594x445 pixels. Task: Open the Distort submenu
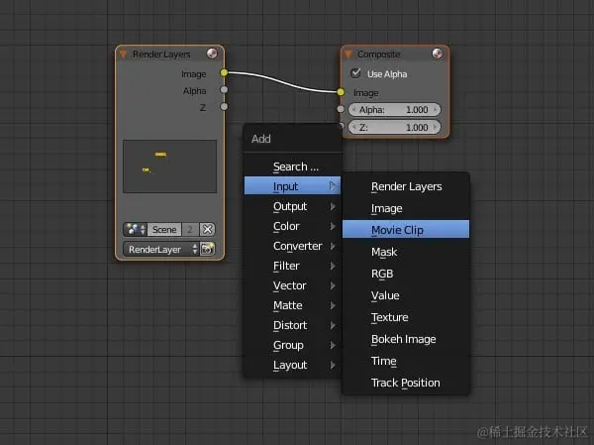(x=292, y=325)
